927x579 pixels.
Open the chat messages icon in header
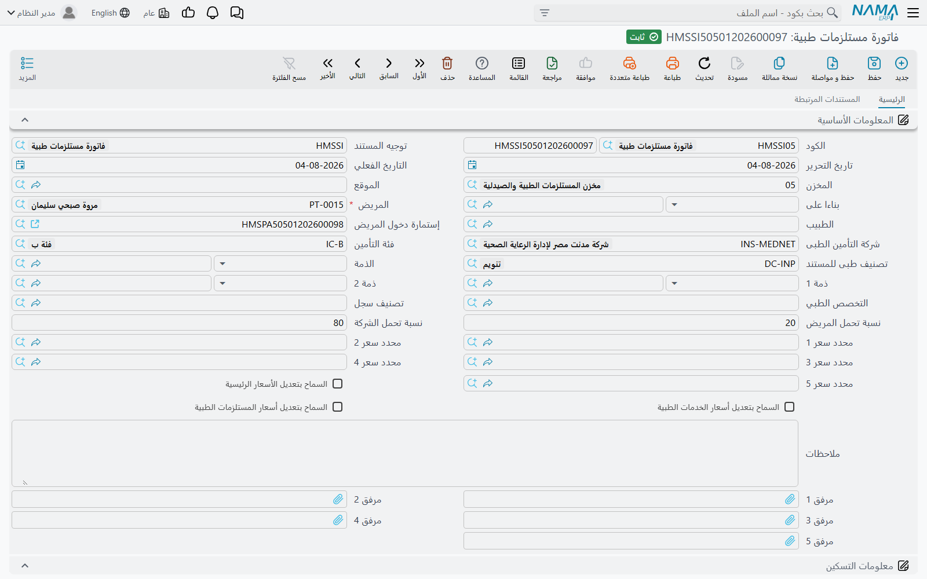click(x=237, y=13)
